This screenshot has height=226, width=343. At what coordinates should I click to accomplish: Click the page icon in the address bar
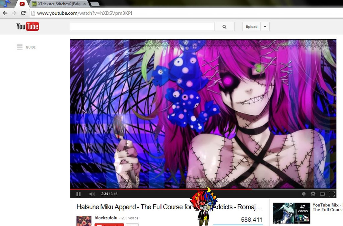pyautogui.click(x=33, y=13)
